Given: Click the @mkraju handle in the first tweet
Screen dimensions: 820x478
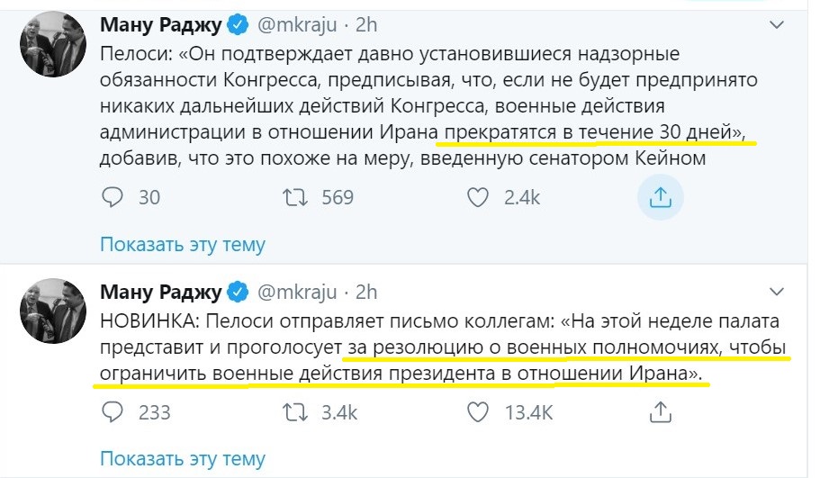Looking at the screenshot, I should (x=297, y=26).
